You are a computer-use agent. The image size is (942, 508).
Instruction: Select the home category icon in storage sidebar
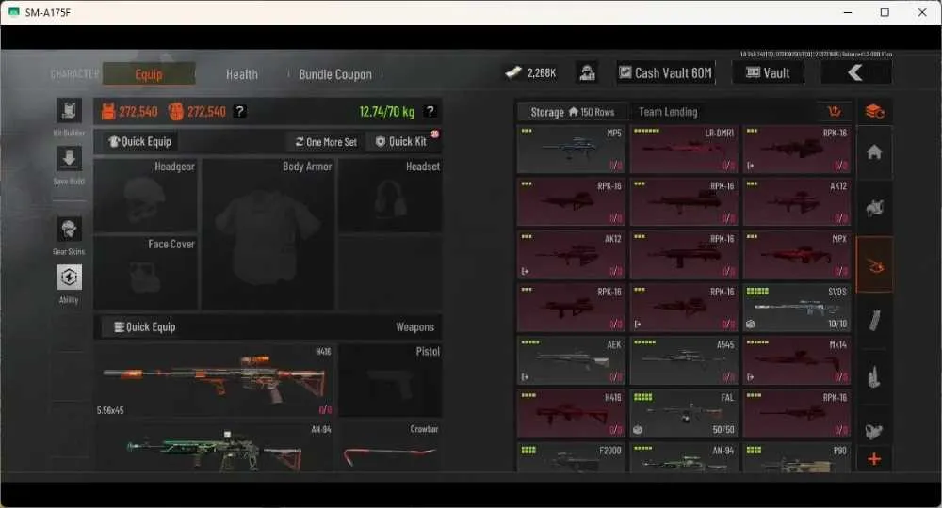coord(874,152)
